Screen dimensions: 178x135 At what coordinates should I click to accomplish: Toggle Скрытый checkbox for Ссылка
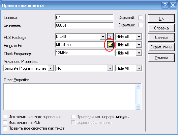[x=140, y=18]
